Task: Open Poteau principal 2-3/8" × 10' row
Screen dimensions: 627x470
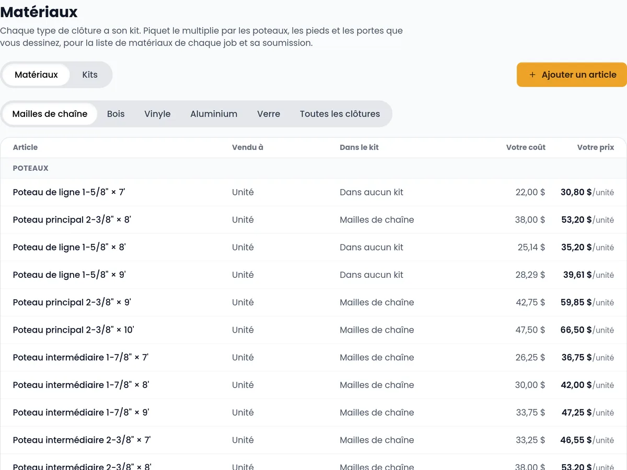Action: (313, 330)
